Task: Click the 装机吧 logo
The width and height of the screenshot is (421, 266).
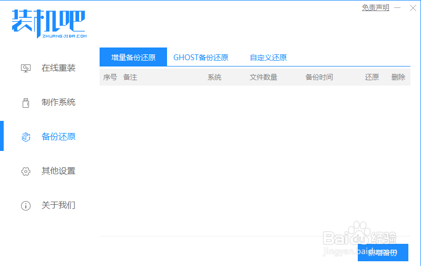Action: 49,24
